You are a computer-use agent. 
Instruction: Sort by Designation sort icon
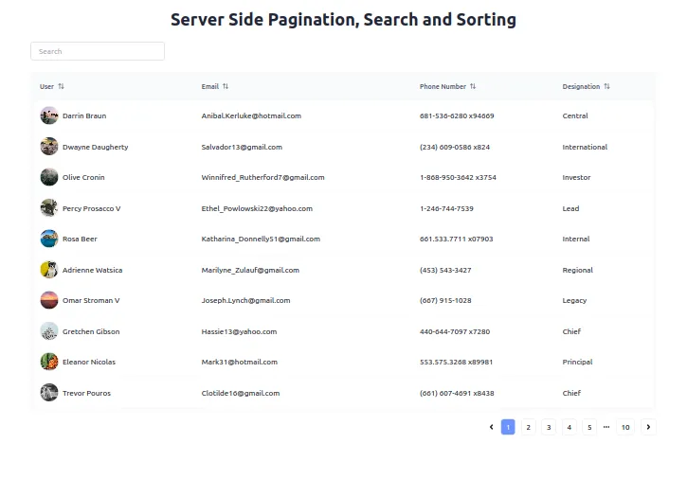[606, 86]
